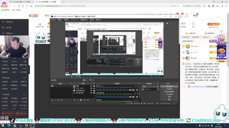Pop out the Audio Mixer dock panel

point(139,84)
